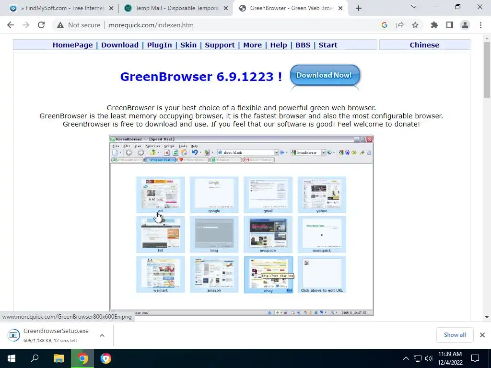Open File Explorer from taskbar
The image size is (491, 368).
[58, 358]
